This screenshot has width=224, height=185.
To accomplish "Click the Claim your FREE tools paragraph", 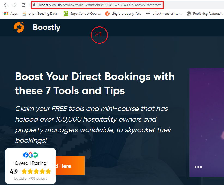I will click(93, 125).
